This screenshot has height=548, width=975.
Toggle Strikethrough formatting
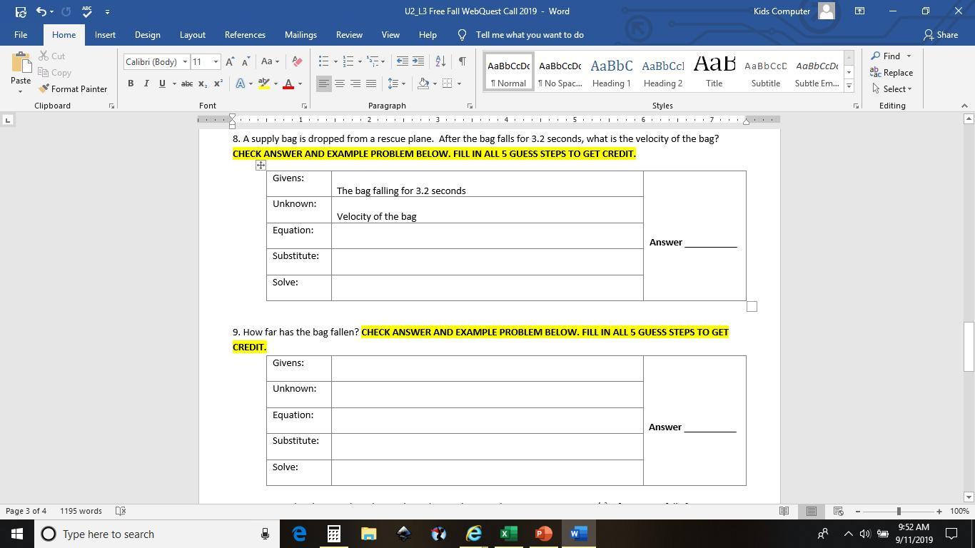pos(187,84)
